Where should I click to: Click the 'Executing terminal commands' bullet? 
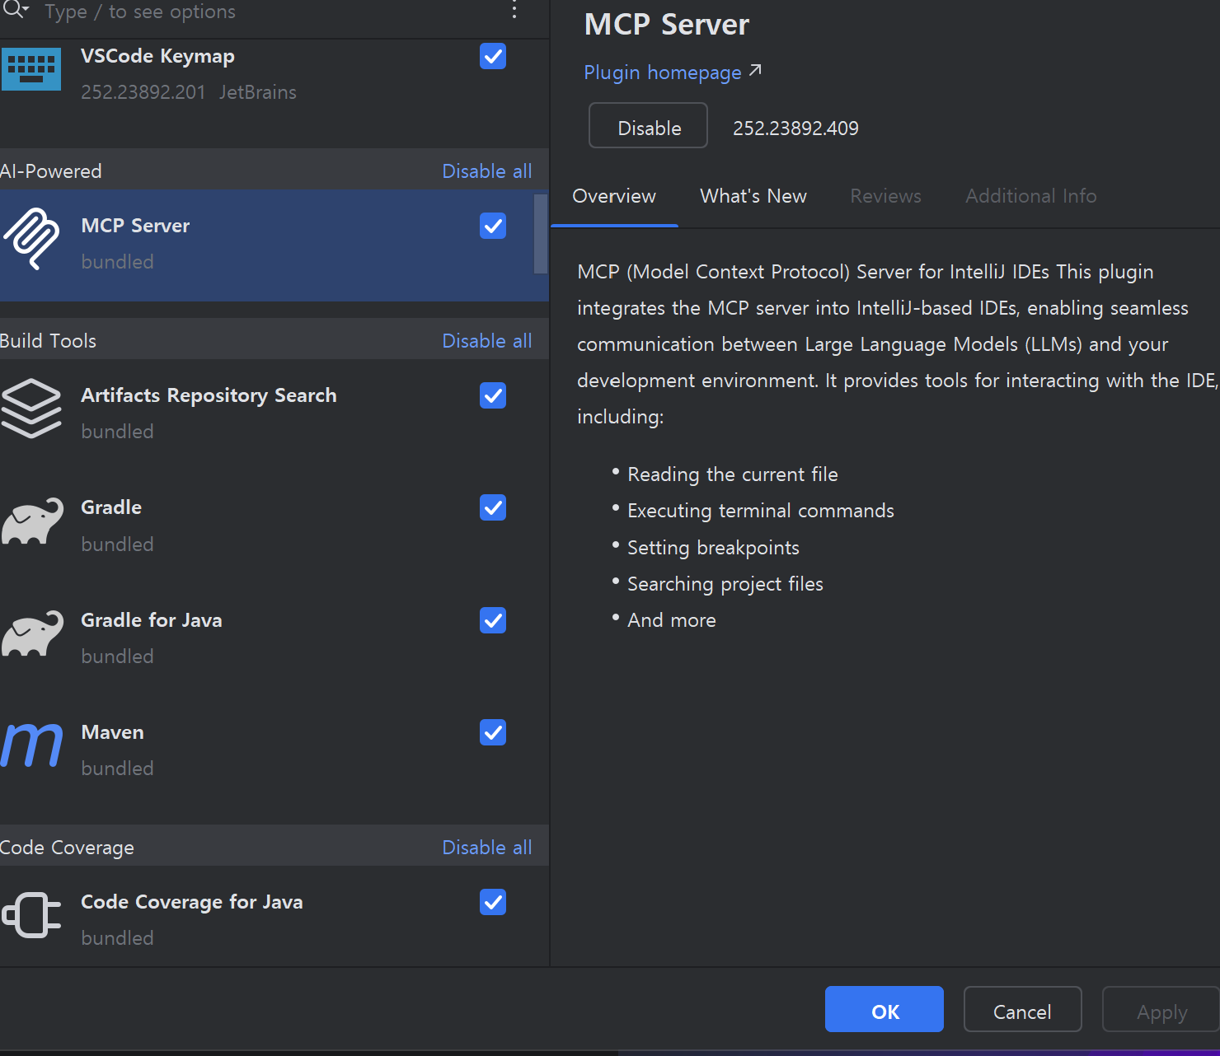[760, 511]
